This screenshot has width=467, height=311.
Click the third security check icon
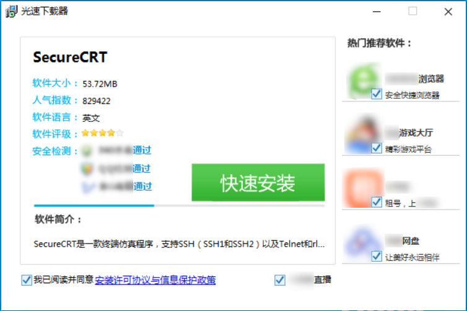(88, 187)
